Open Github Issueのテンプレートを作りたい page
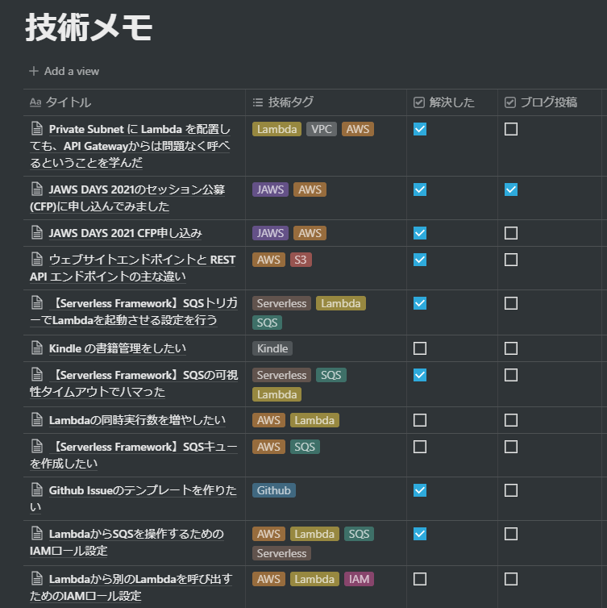The image size is (607, 608). coord(133,498)
